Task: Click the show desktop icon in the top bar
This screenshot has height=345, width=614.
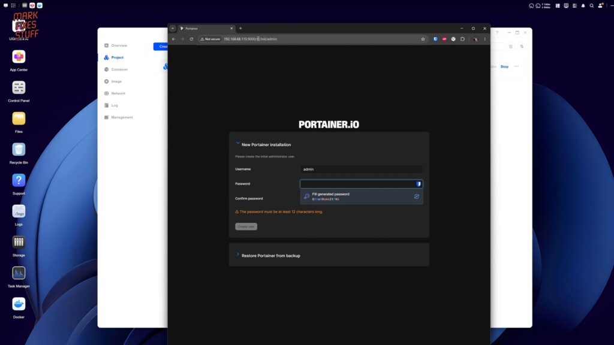Action: (x=5, y=5)
